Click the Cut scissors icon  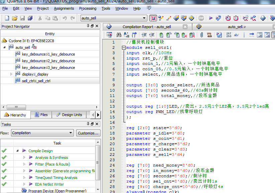pos(40,18)
